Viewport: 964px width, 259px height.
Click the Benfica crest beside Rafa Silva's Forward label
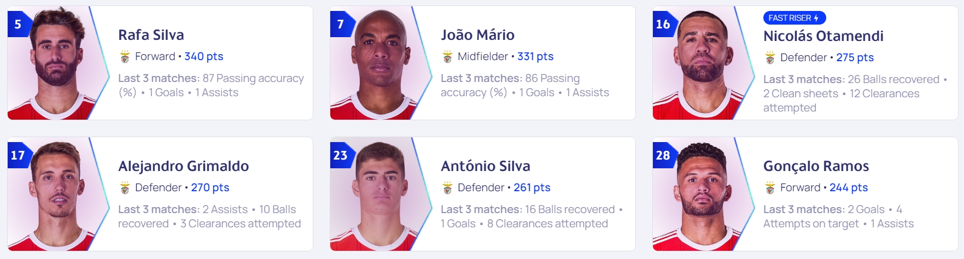125,57
